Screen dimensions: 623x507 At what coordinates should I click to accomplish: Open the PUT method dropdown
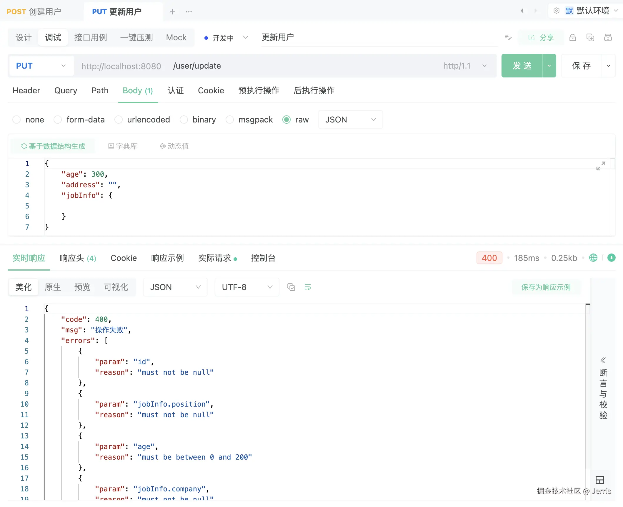(41, 66)
